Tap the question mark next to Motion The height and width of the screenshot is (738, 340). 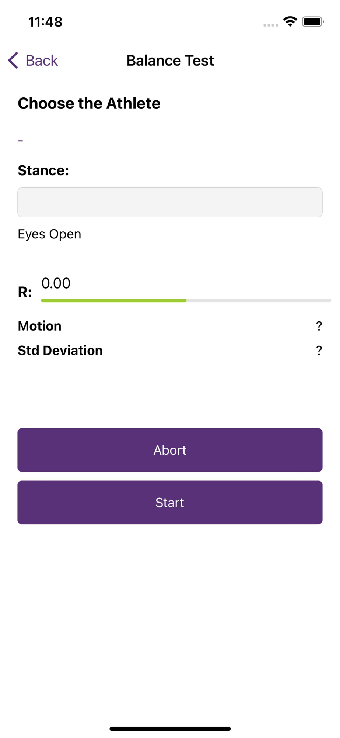point(319,326)
